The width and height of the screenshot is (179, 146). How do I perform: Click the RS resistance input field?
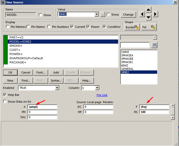click(154, 112)
